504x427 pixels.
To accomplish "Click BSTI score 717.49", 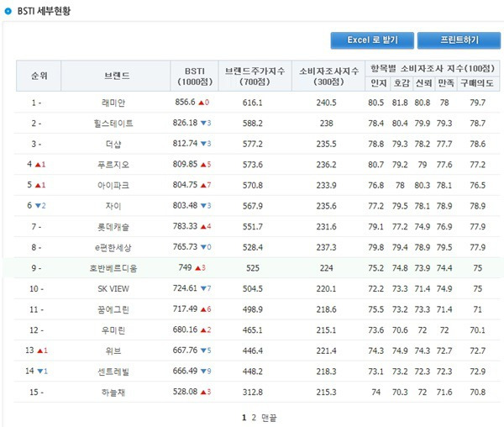I will [x=185, y=308].
